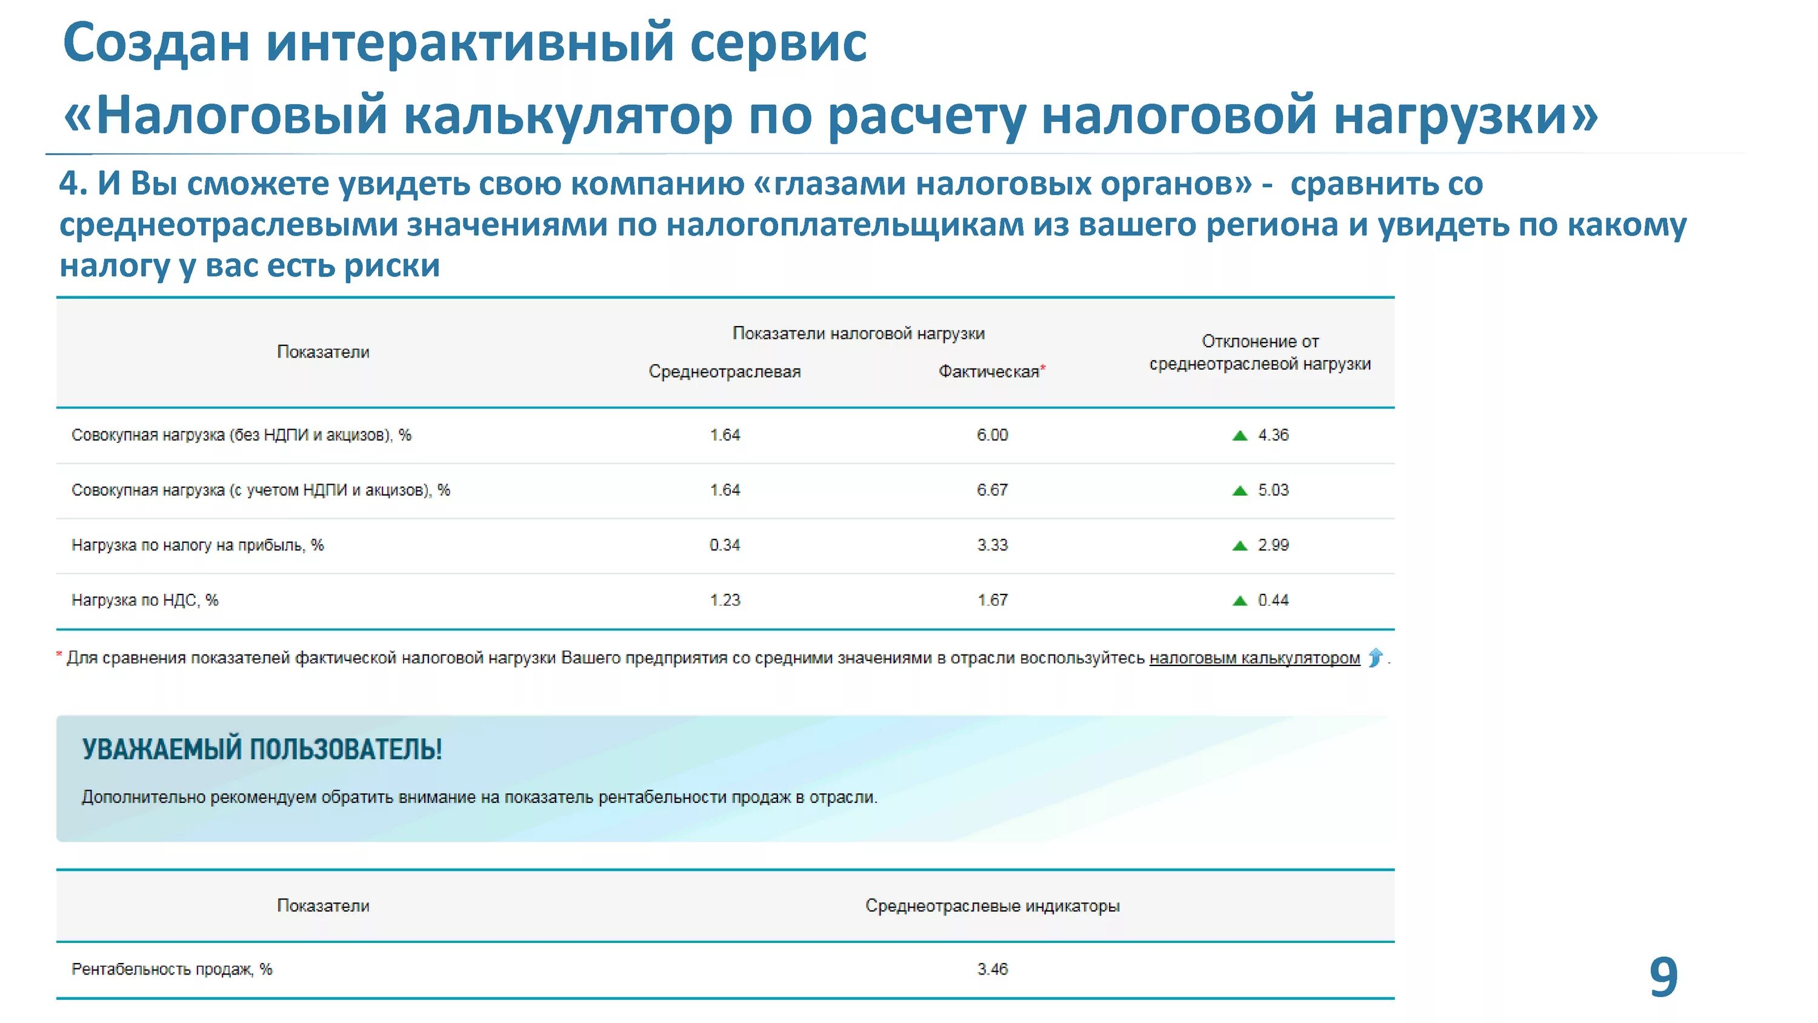Select deviation value 2.99
The height and width of the screenshot is (1023, 1818).
[x=1273, y=545]
